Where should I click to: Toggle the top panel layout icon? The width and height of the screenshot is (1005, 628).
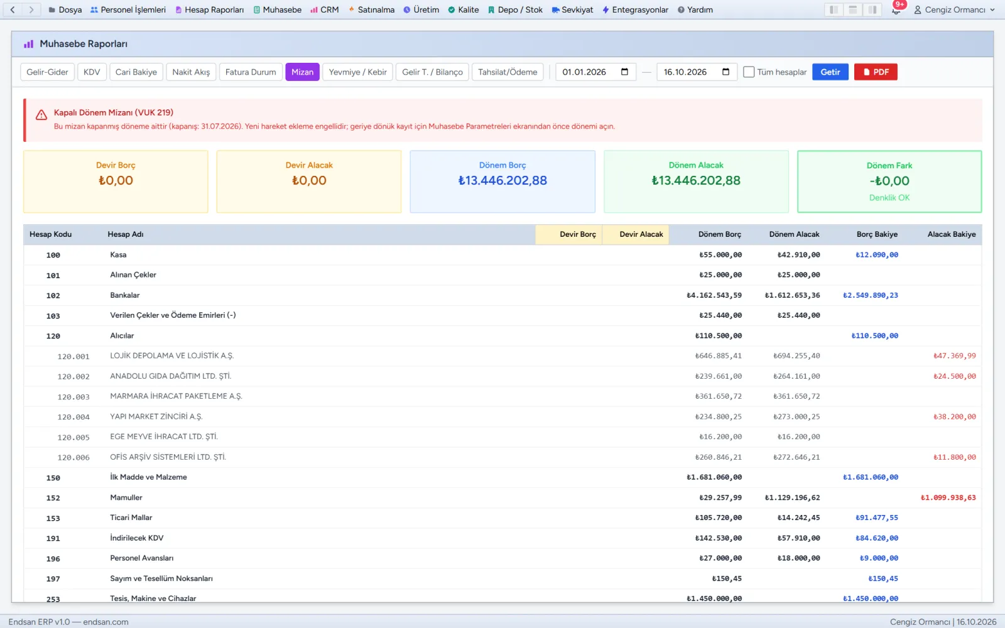click(853, 9)
